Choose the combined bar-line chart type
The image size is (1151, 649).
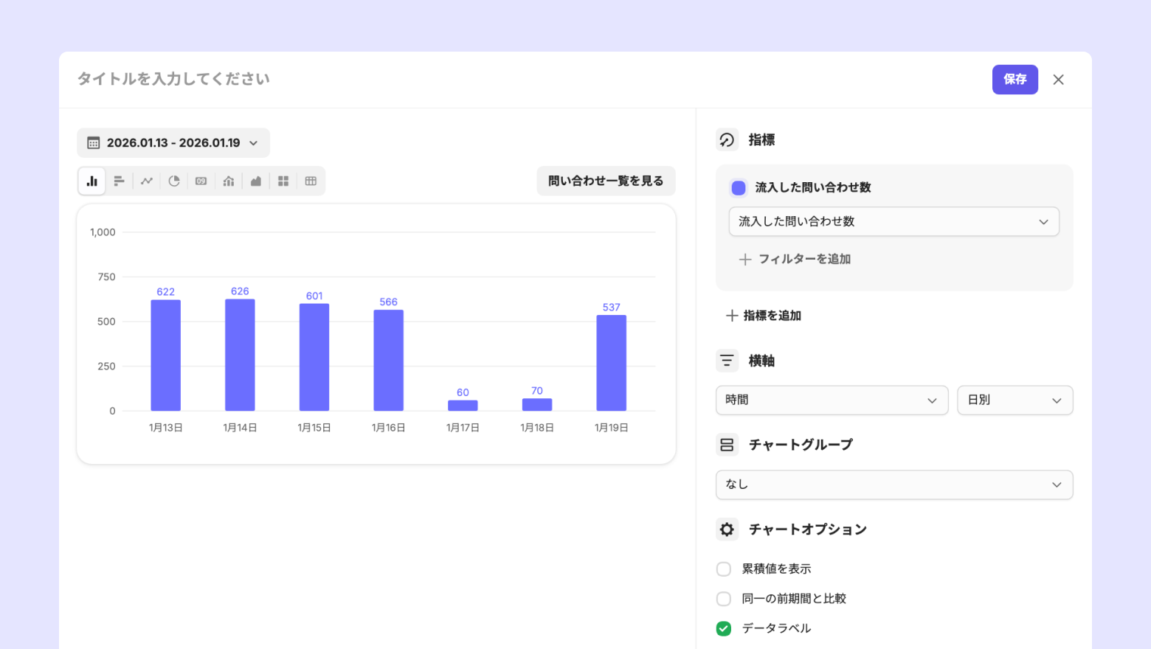click(229, 181)
